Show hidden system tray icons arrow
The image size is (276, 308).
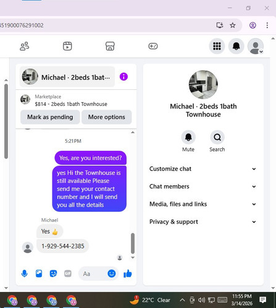click(x=182, y=300)
